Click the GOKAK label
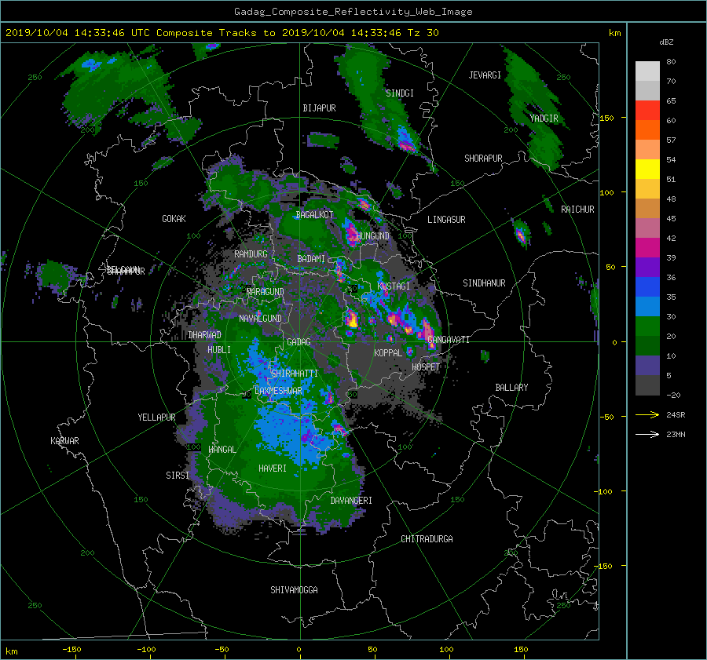The image size is (707, 660). pyautogui.click(x=174, y=219)
